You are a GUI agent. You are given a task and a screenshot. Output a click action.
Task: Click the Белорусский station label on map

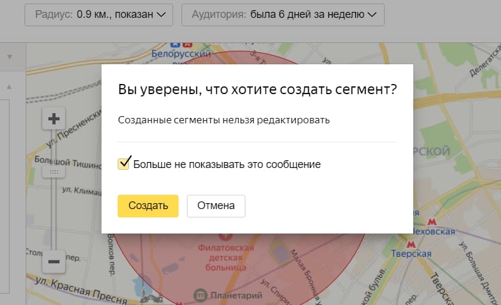[181, 54]
